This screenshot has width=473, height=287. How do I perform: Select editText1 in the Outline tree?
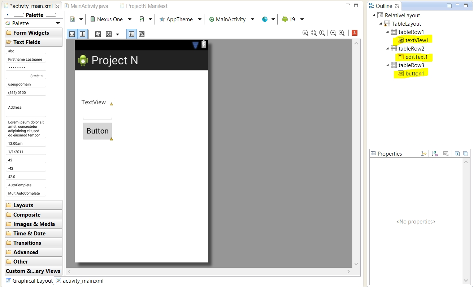click(413, 57)
